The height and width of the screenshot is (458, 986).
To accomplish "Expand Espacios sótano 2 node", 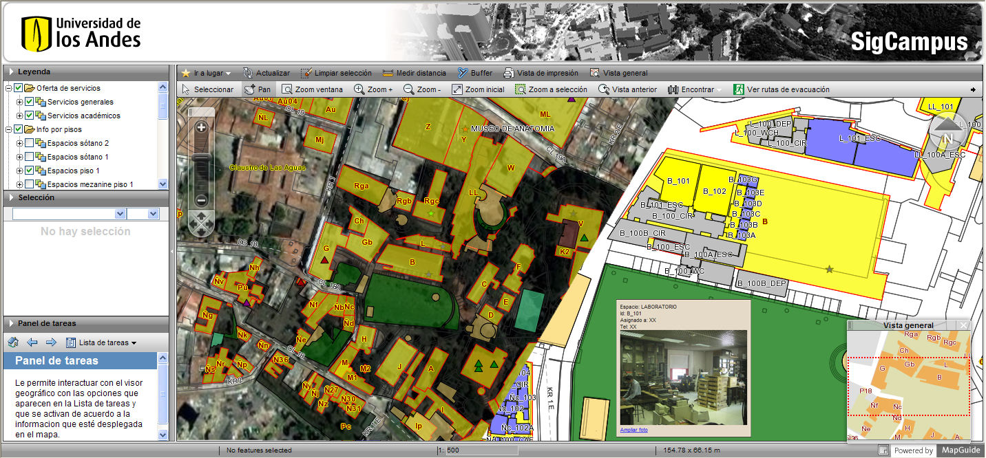I will point(19,143).
